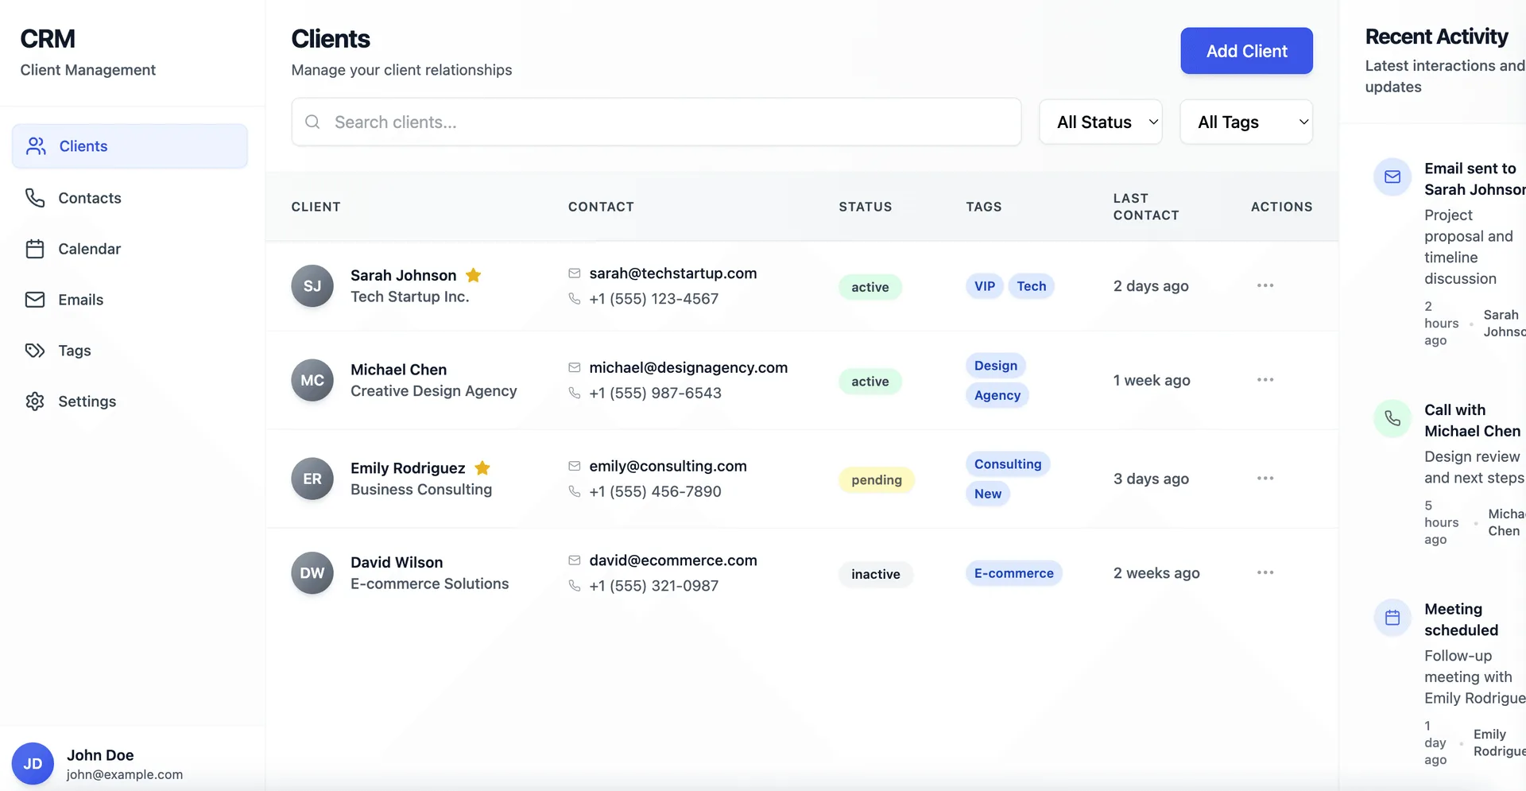Click the JD user avatar
The image size is (1526, 791).
33,764
